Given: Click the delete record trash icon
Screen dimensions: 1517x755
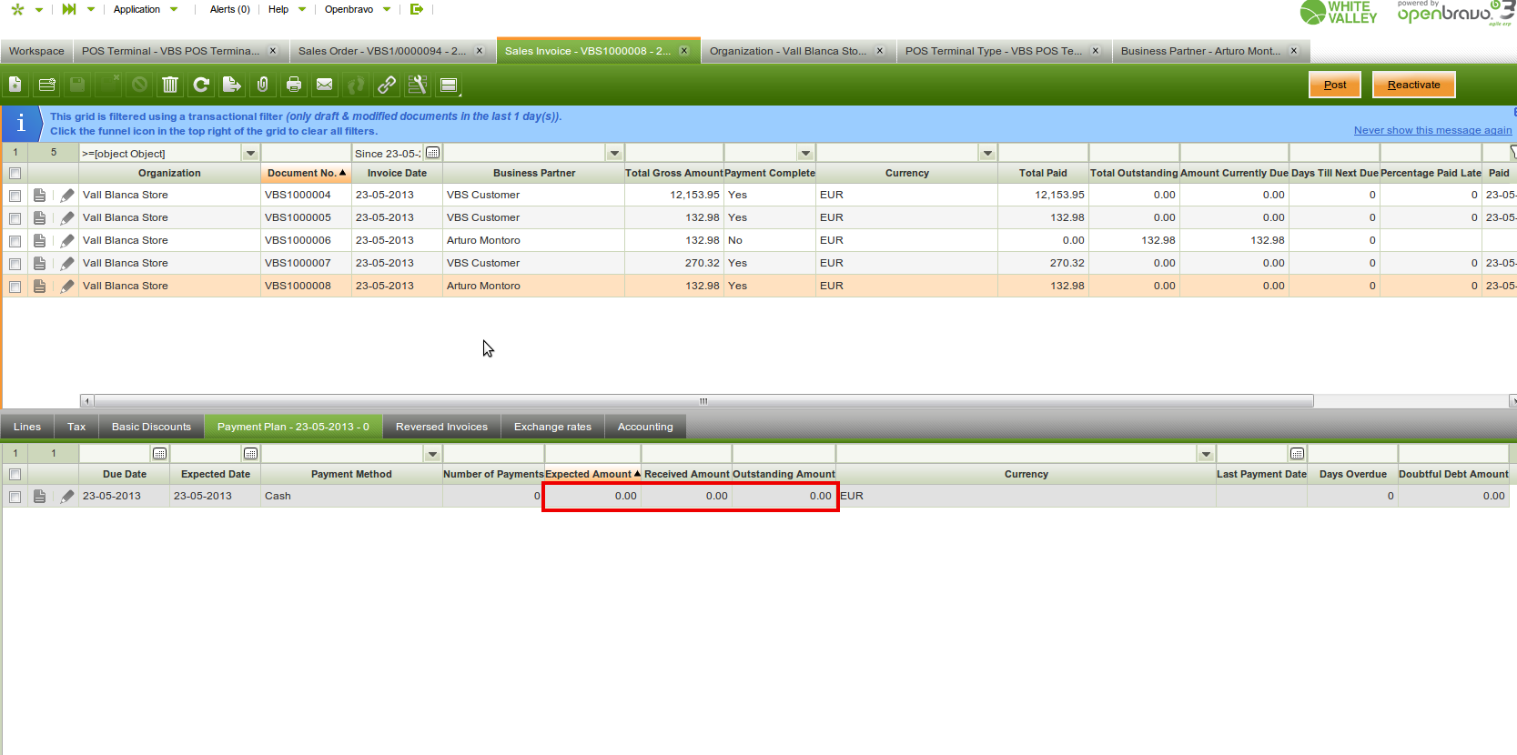Looking at the screenshot, I should pos(170,85).
